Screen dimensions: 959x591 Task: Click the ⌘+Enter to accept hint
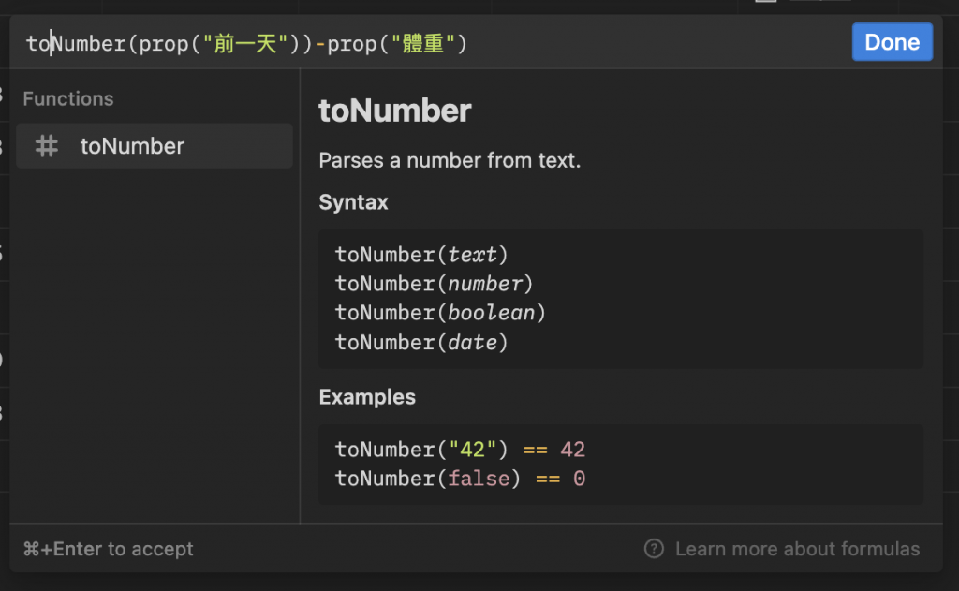[x=109, y=549]
